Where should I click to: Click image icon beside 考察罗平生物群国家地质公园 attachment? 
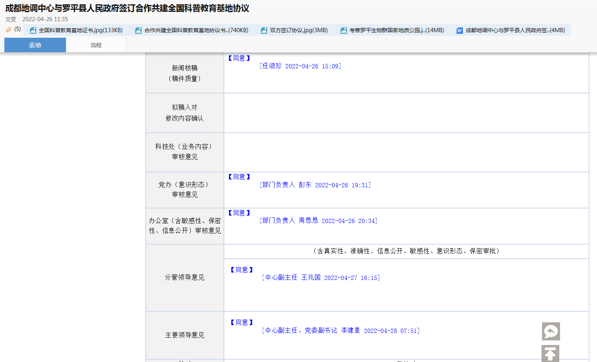(344, 31)
